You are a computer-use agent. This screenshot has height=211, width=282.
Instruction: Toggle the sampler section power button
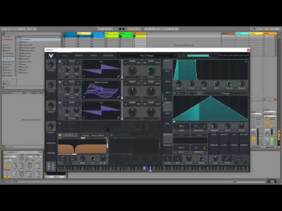click(x=60, y=124)
